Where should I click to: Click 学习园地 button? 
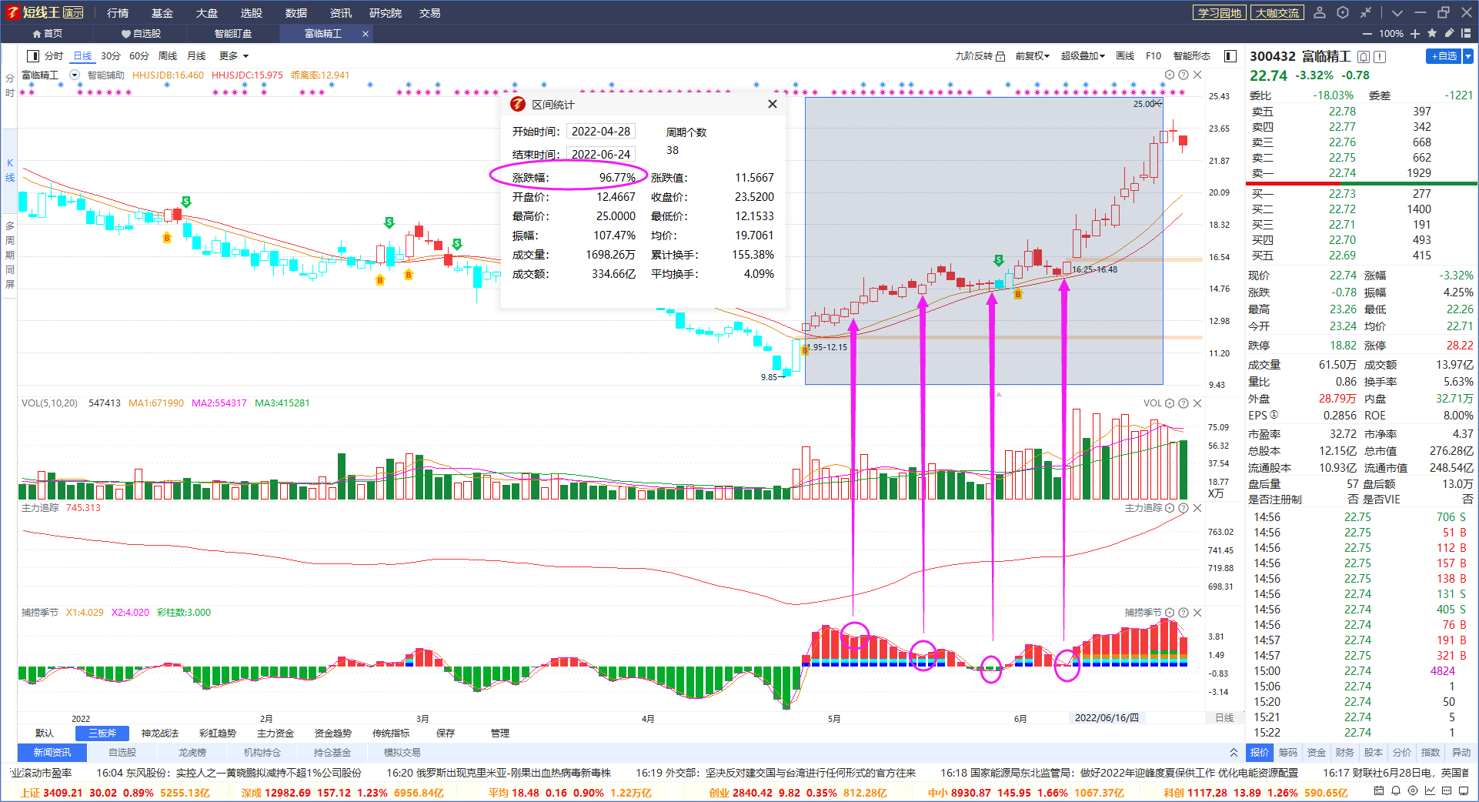[1220, 12]
